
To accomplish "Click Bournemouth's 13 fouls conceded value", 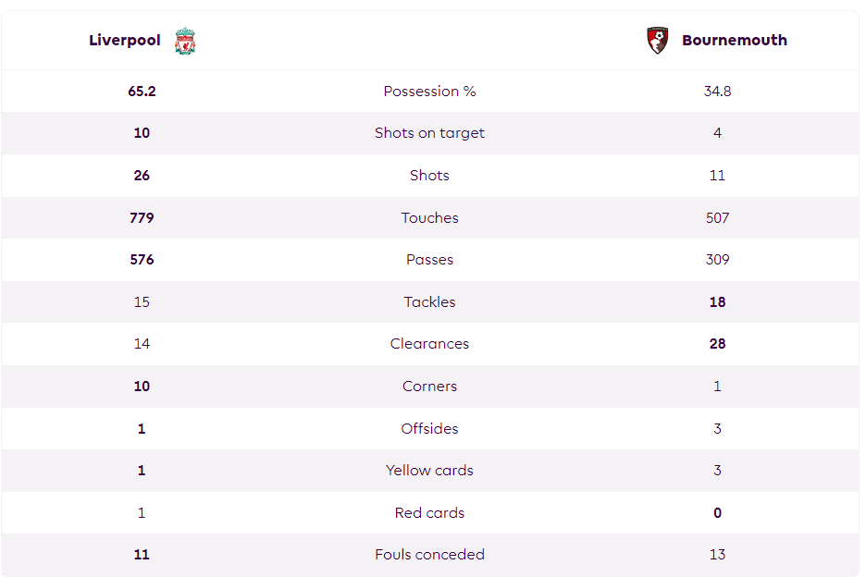I will (x=717, y=555).
